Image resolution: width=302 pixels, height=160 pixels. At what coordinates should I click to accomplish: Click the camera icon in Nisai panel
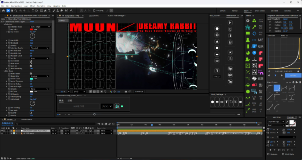click(x=240, y=102)
